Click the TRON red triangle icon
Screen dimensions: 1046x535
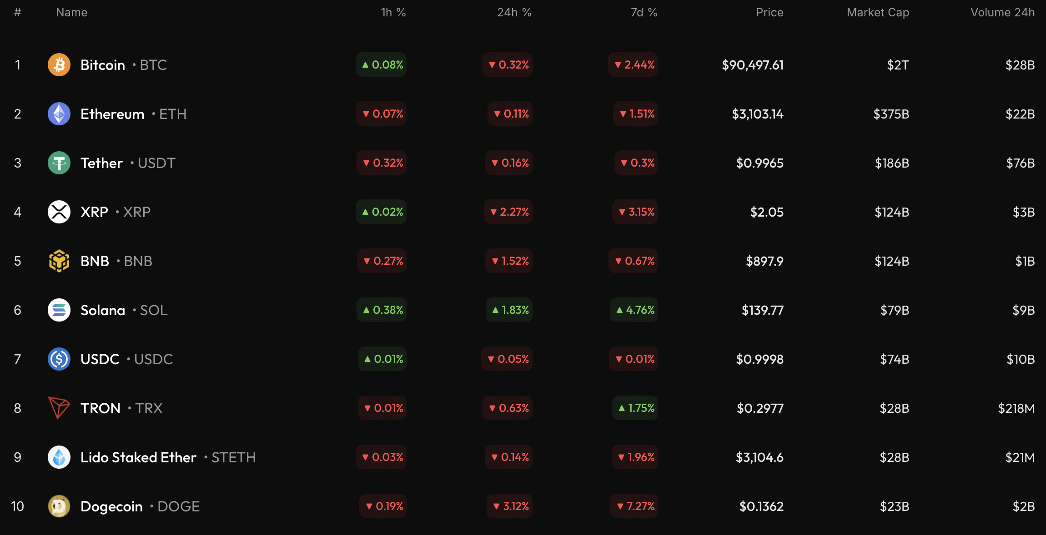click(x=59, y=408)
